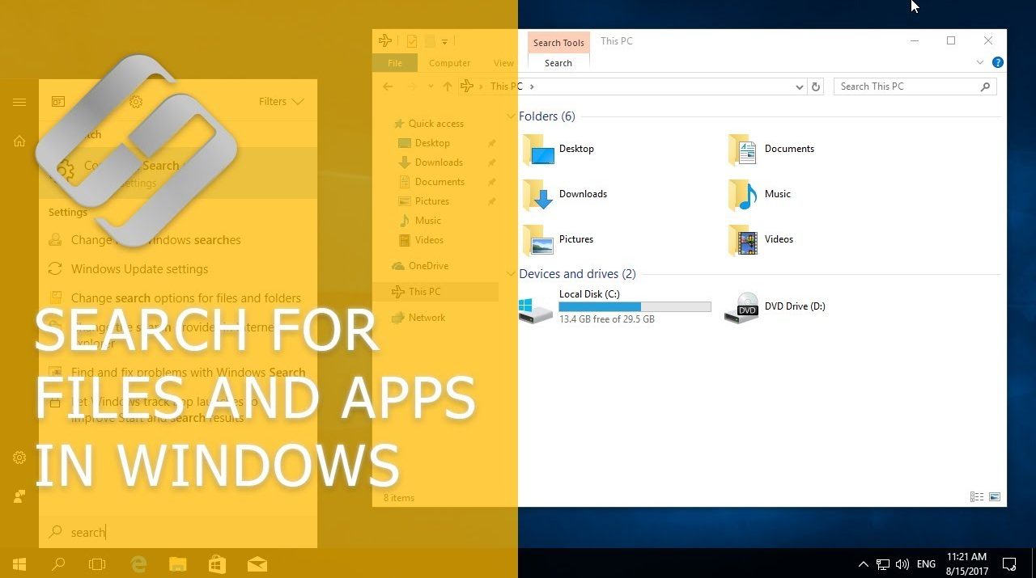Click the volume speaker icon in system tray
1036x578 pixels.
pos(902,563)
